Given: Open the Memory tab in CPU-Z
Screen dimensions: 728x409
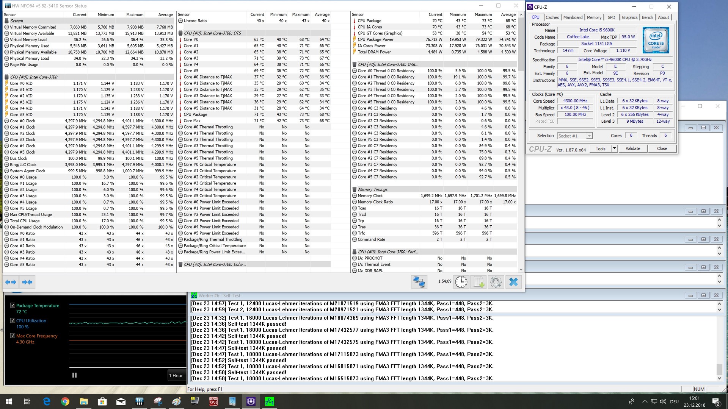Looking at the screenshot, I should coord(594,17).
